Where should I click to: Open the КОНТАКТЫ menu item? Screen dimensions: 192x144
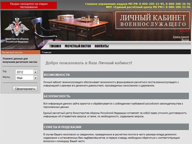[x=102, y=46]
